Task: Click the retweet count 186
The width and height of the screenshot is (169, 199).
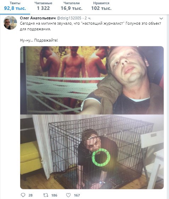Action: 54,195
